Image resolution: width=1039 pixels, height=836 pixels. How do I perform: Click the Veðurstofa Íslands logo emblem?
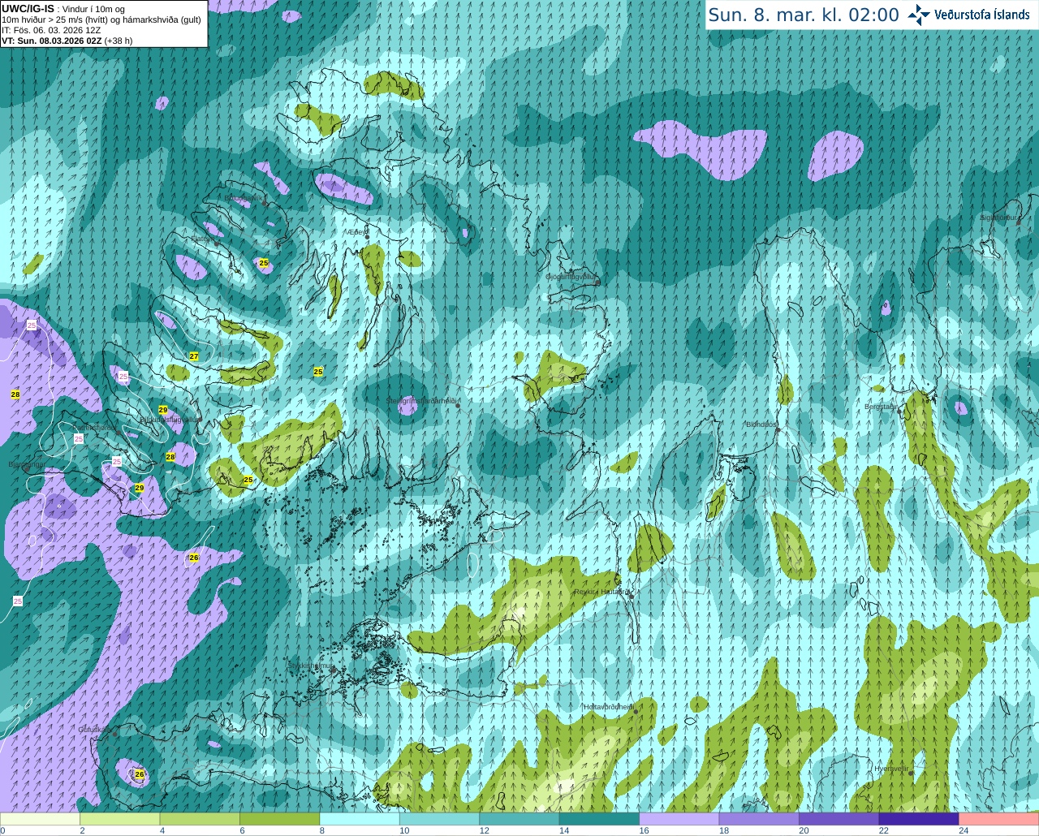coord(919,15)
